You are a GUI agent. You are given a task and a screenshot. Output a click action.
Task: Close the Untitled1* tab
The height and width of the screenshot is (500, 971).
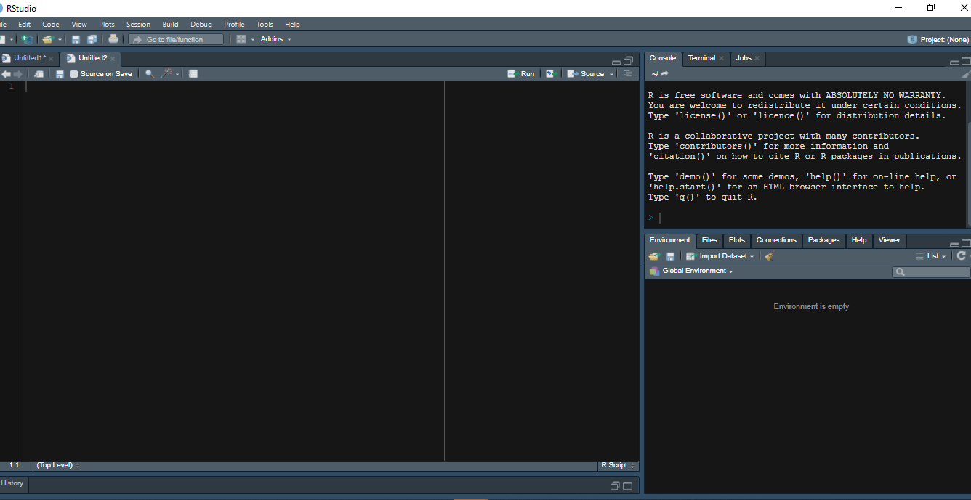(51, 59)
